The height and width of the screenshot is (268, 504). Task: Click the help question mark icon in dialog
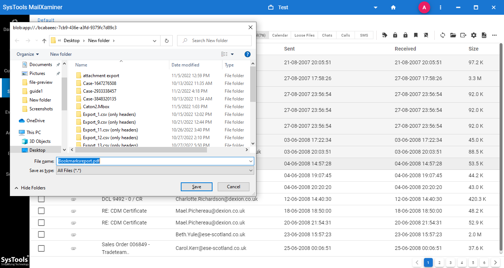pyautogui.click(x=248, y=54)
